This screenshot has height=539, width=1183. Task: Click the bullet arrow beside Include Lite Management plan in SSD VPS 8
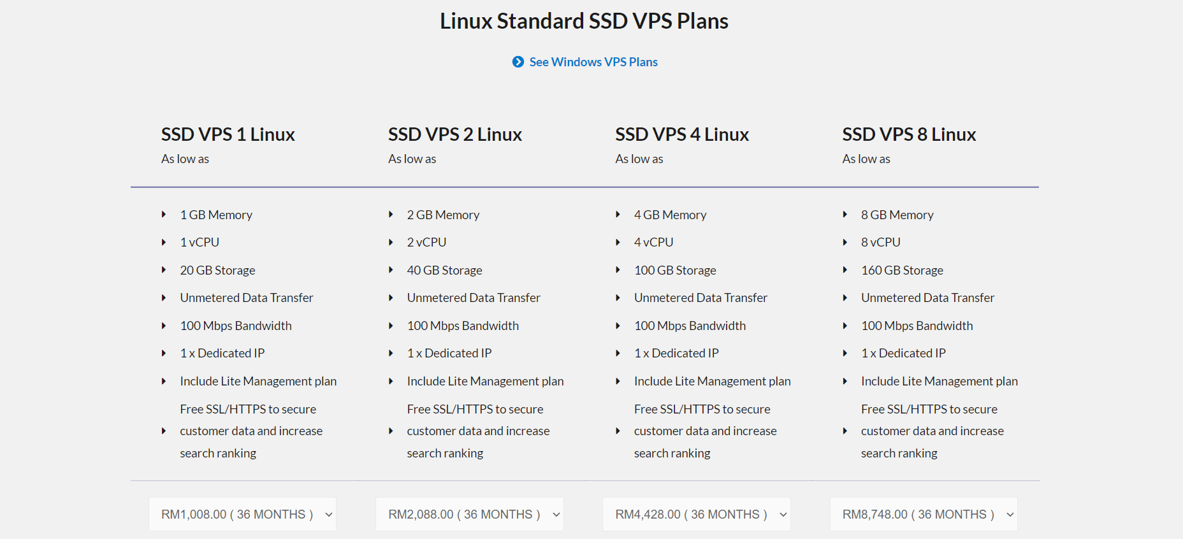pyautogui.click(x=845, y=381)
